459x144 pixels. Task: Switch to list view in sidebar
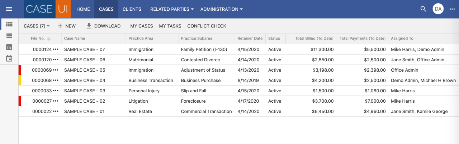(9, 36)
